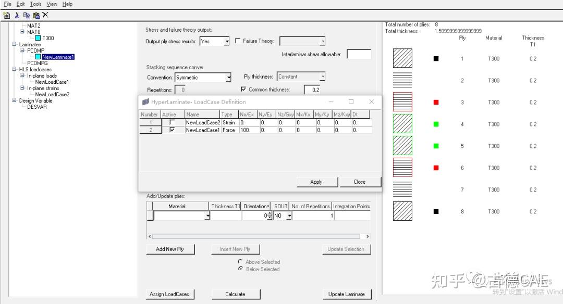The height and width of the screenshot is (304, 563).
Task: Click red color swatch of ply 6
Action: (436, 168)
